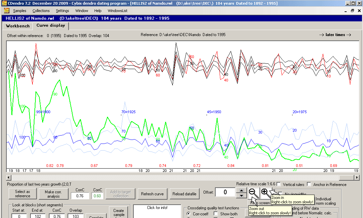Increase Offset with the up stepper arrow
Viewport: 363px width, 218px height.
[x=241, y=190]
